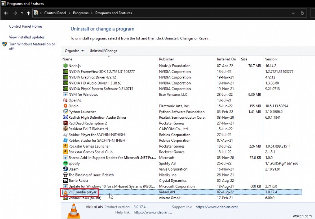Select the Update for Windows 10 row
Viewport: 315px width, 219px height.
coord(181,186)
